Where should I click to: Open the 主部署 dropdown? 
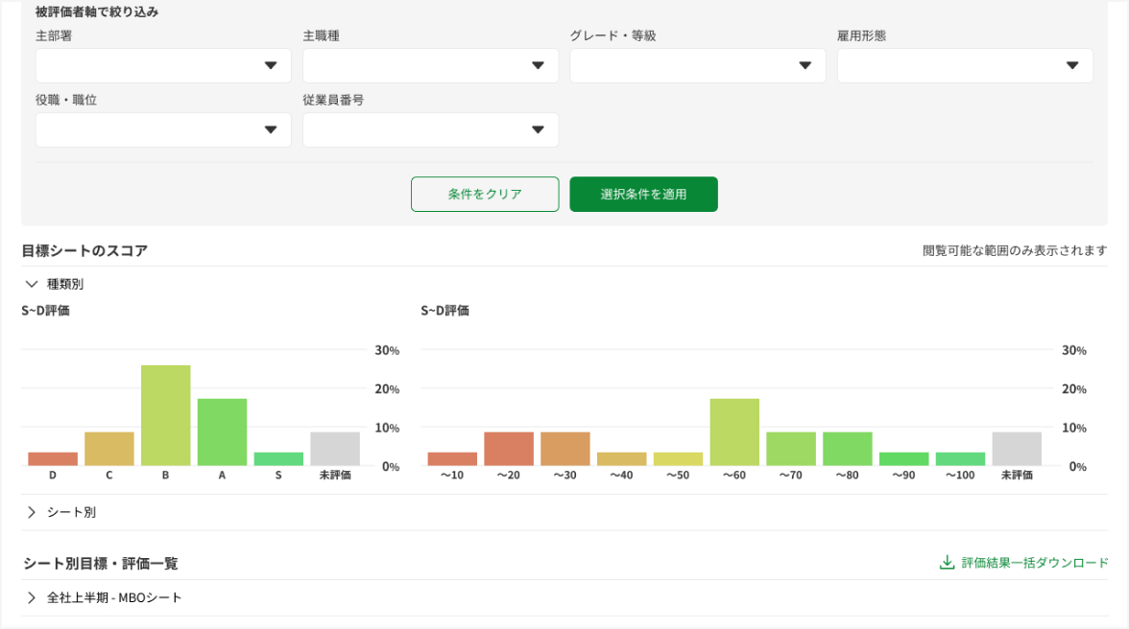tap(163, 65)
